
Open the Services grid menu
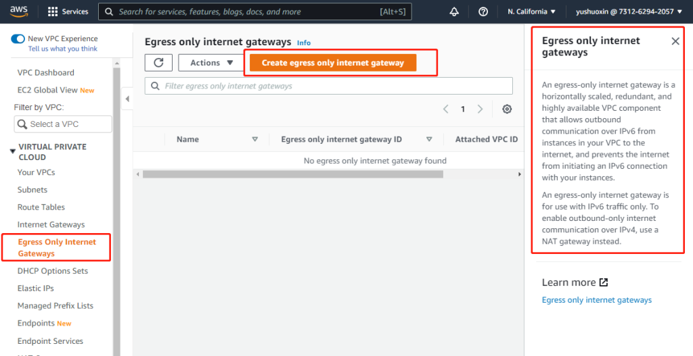[x=68, y=11]
